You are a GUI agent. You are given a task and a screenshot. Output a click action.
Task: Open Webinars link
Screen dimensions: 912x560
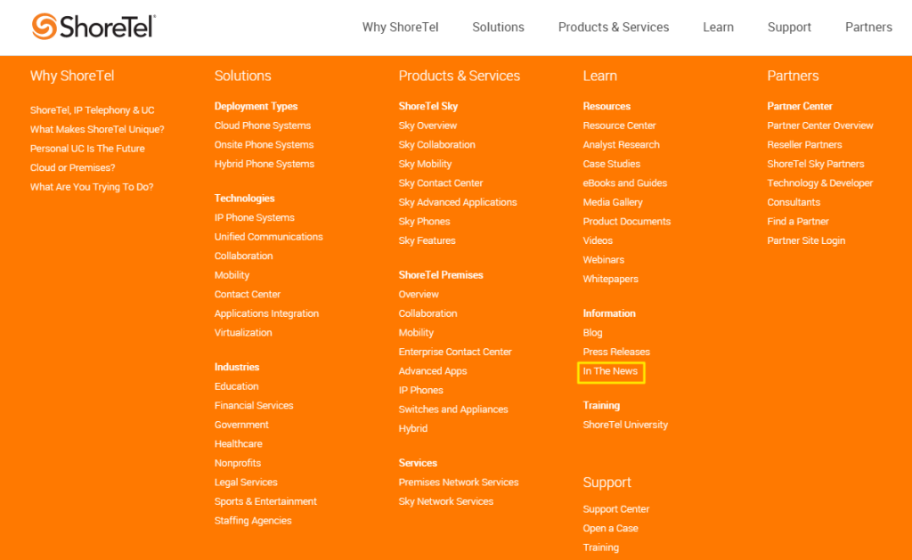click(604, 260)
